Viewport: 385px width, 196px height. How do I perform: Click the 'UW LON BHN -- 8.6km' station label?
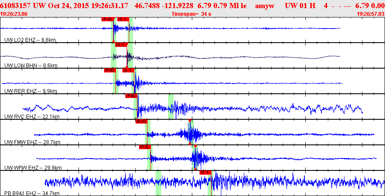pos(31,66)
